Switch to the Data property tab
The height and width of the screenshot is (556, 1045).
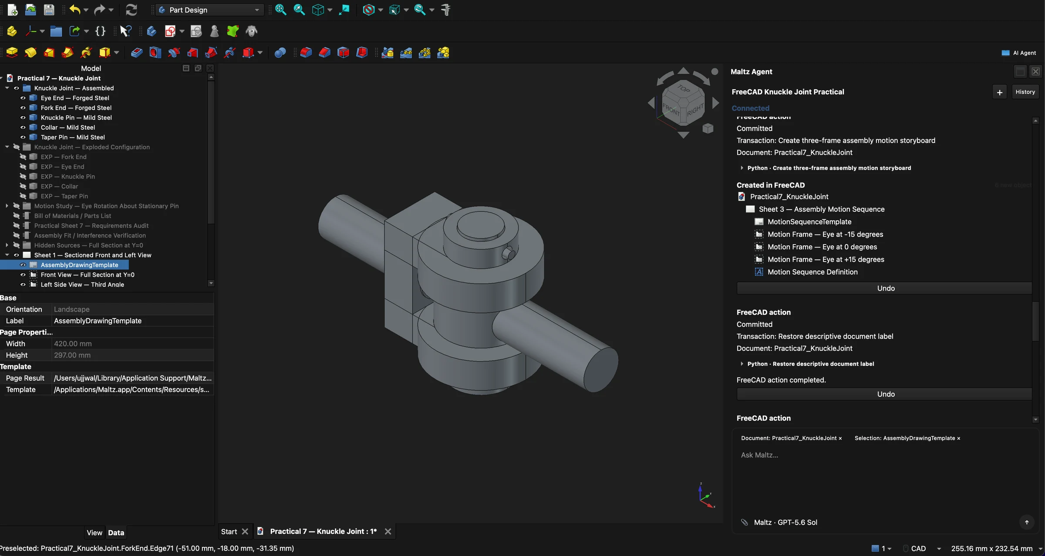click(116, 533)
